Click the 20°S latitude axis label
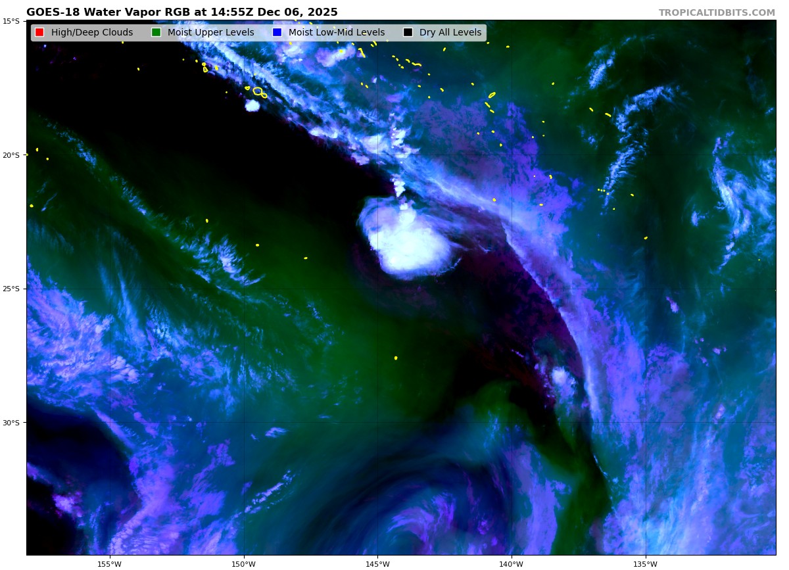This screenshot has width=789, height=570. coord(11,155)
